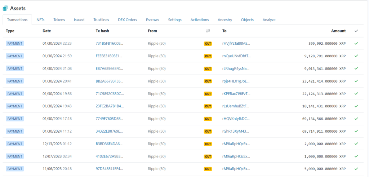Viewport: 369px width, 177px height.
Task: Click the direction swap arrows column icon
Action: click(208, 31)
